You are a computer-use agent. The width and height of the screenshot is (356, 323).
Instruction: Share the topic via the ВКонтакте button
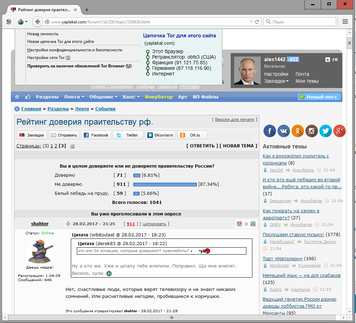(160, 135)
